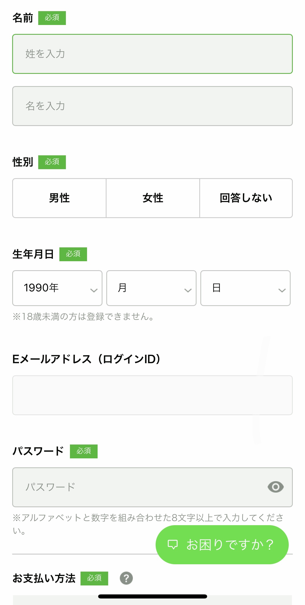
Task: Click the chat bubble icon in お困りですか
Action: [173, 544]
